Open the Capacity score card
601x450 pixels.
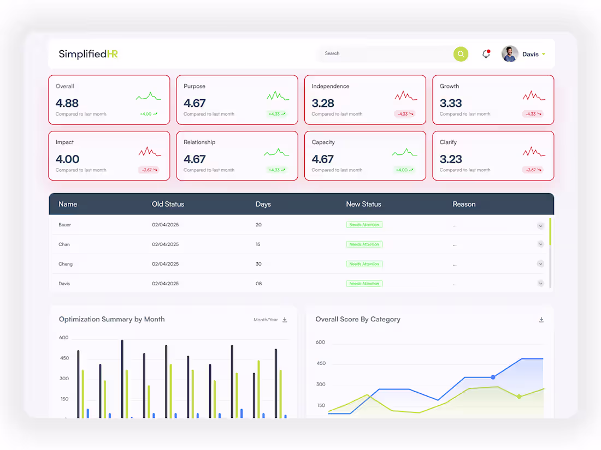(x=366, y=156)
